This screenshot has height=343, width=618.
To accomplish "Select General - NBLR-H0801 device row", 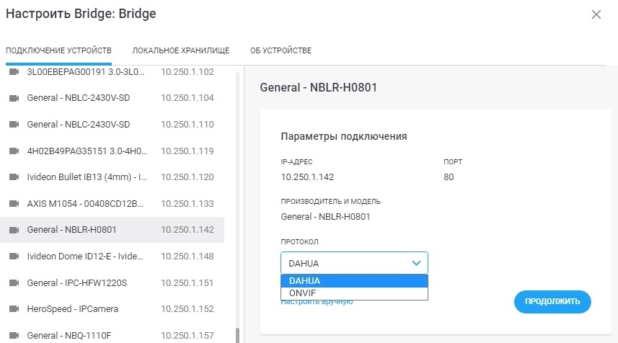I will pyautogui.click(x=112, y=230).
